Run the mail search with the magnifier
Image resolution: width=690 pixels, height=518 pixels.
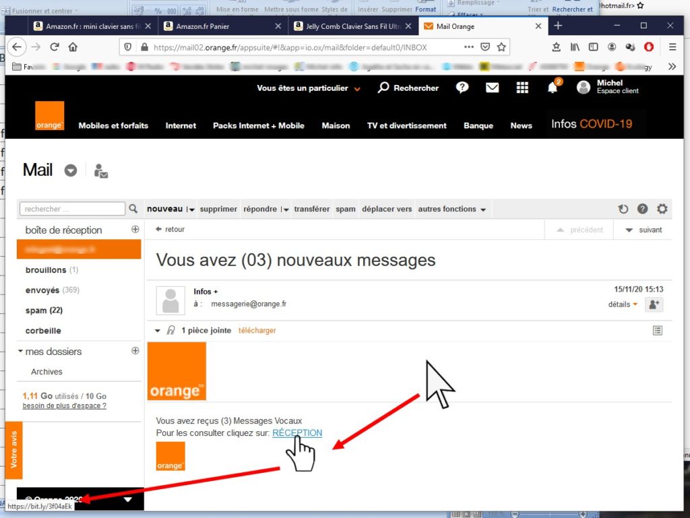(133, 209)
